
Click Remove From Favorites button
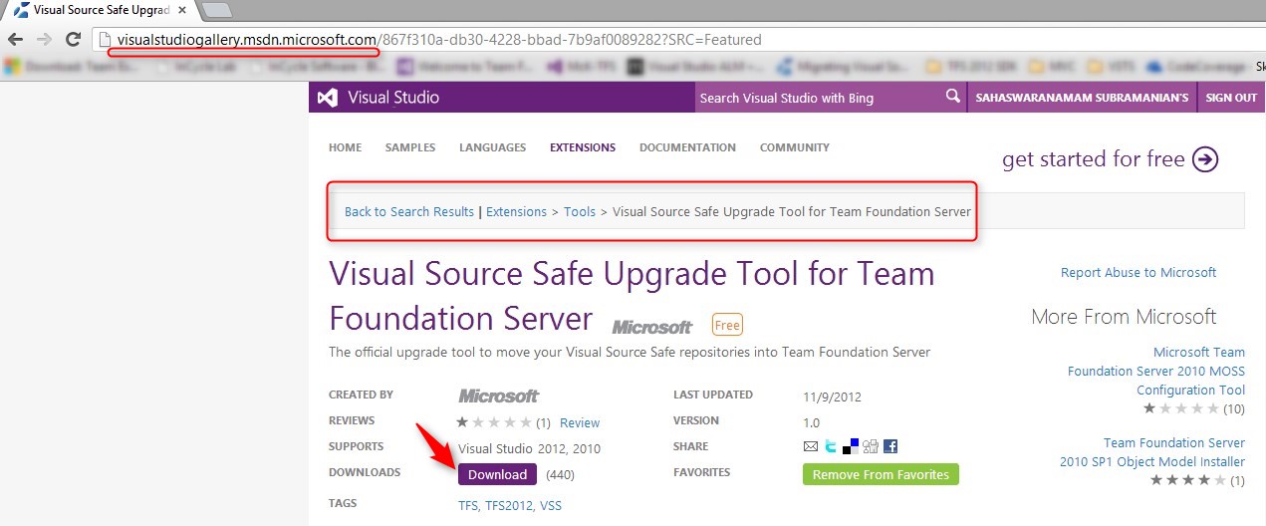[x=881, y=474]
